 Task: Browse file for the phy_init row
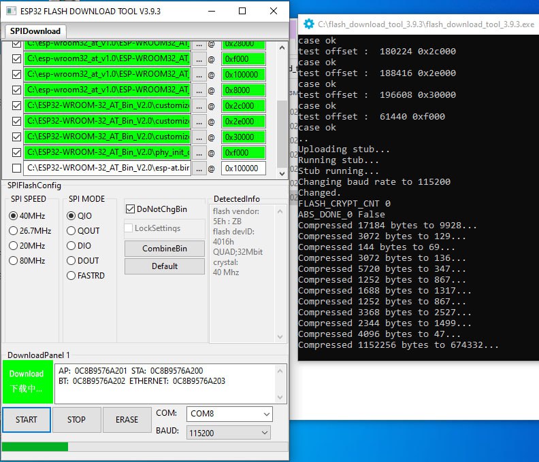click(199, 153)
